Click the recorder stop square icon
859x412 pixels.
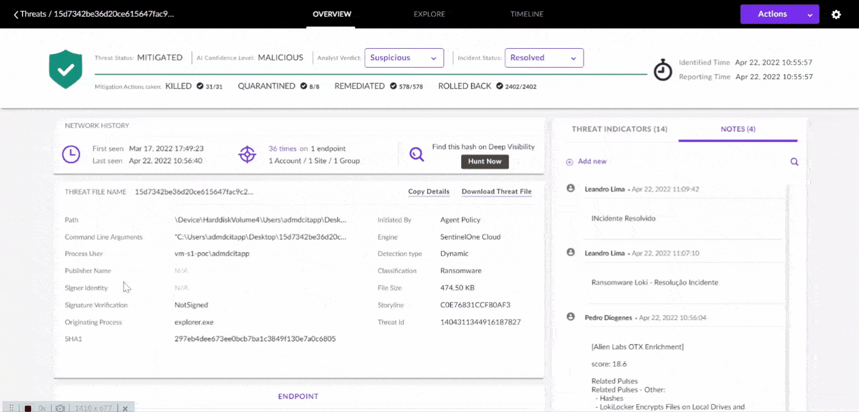[x=27, y=408]
